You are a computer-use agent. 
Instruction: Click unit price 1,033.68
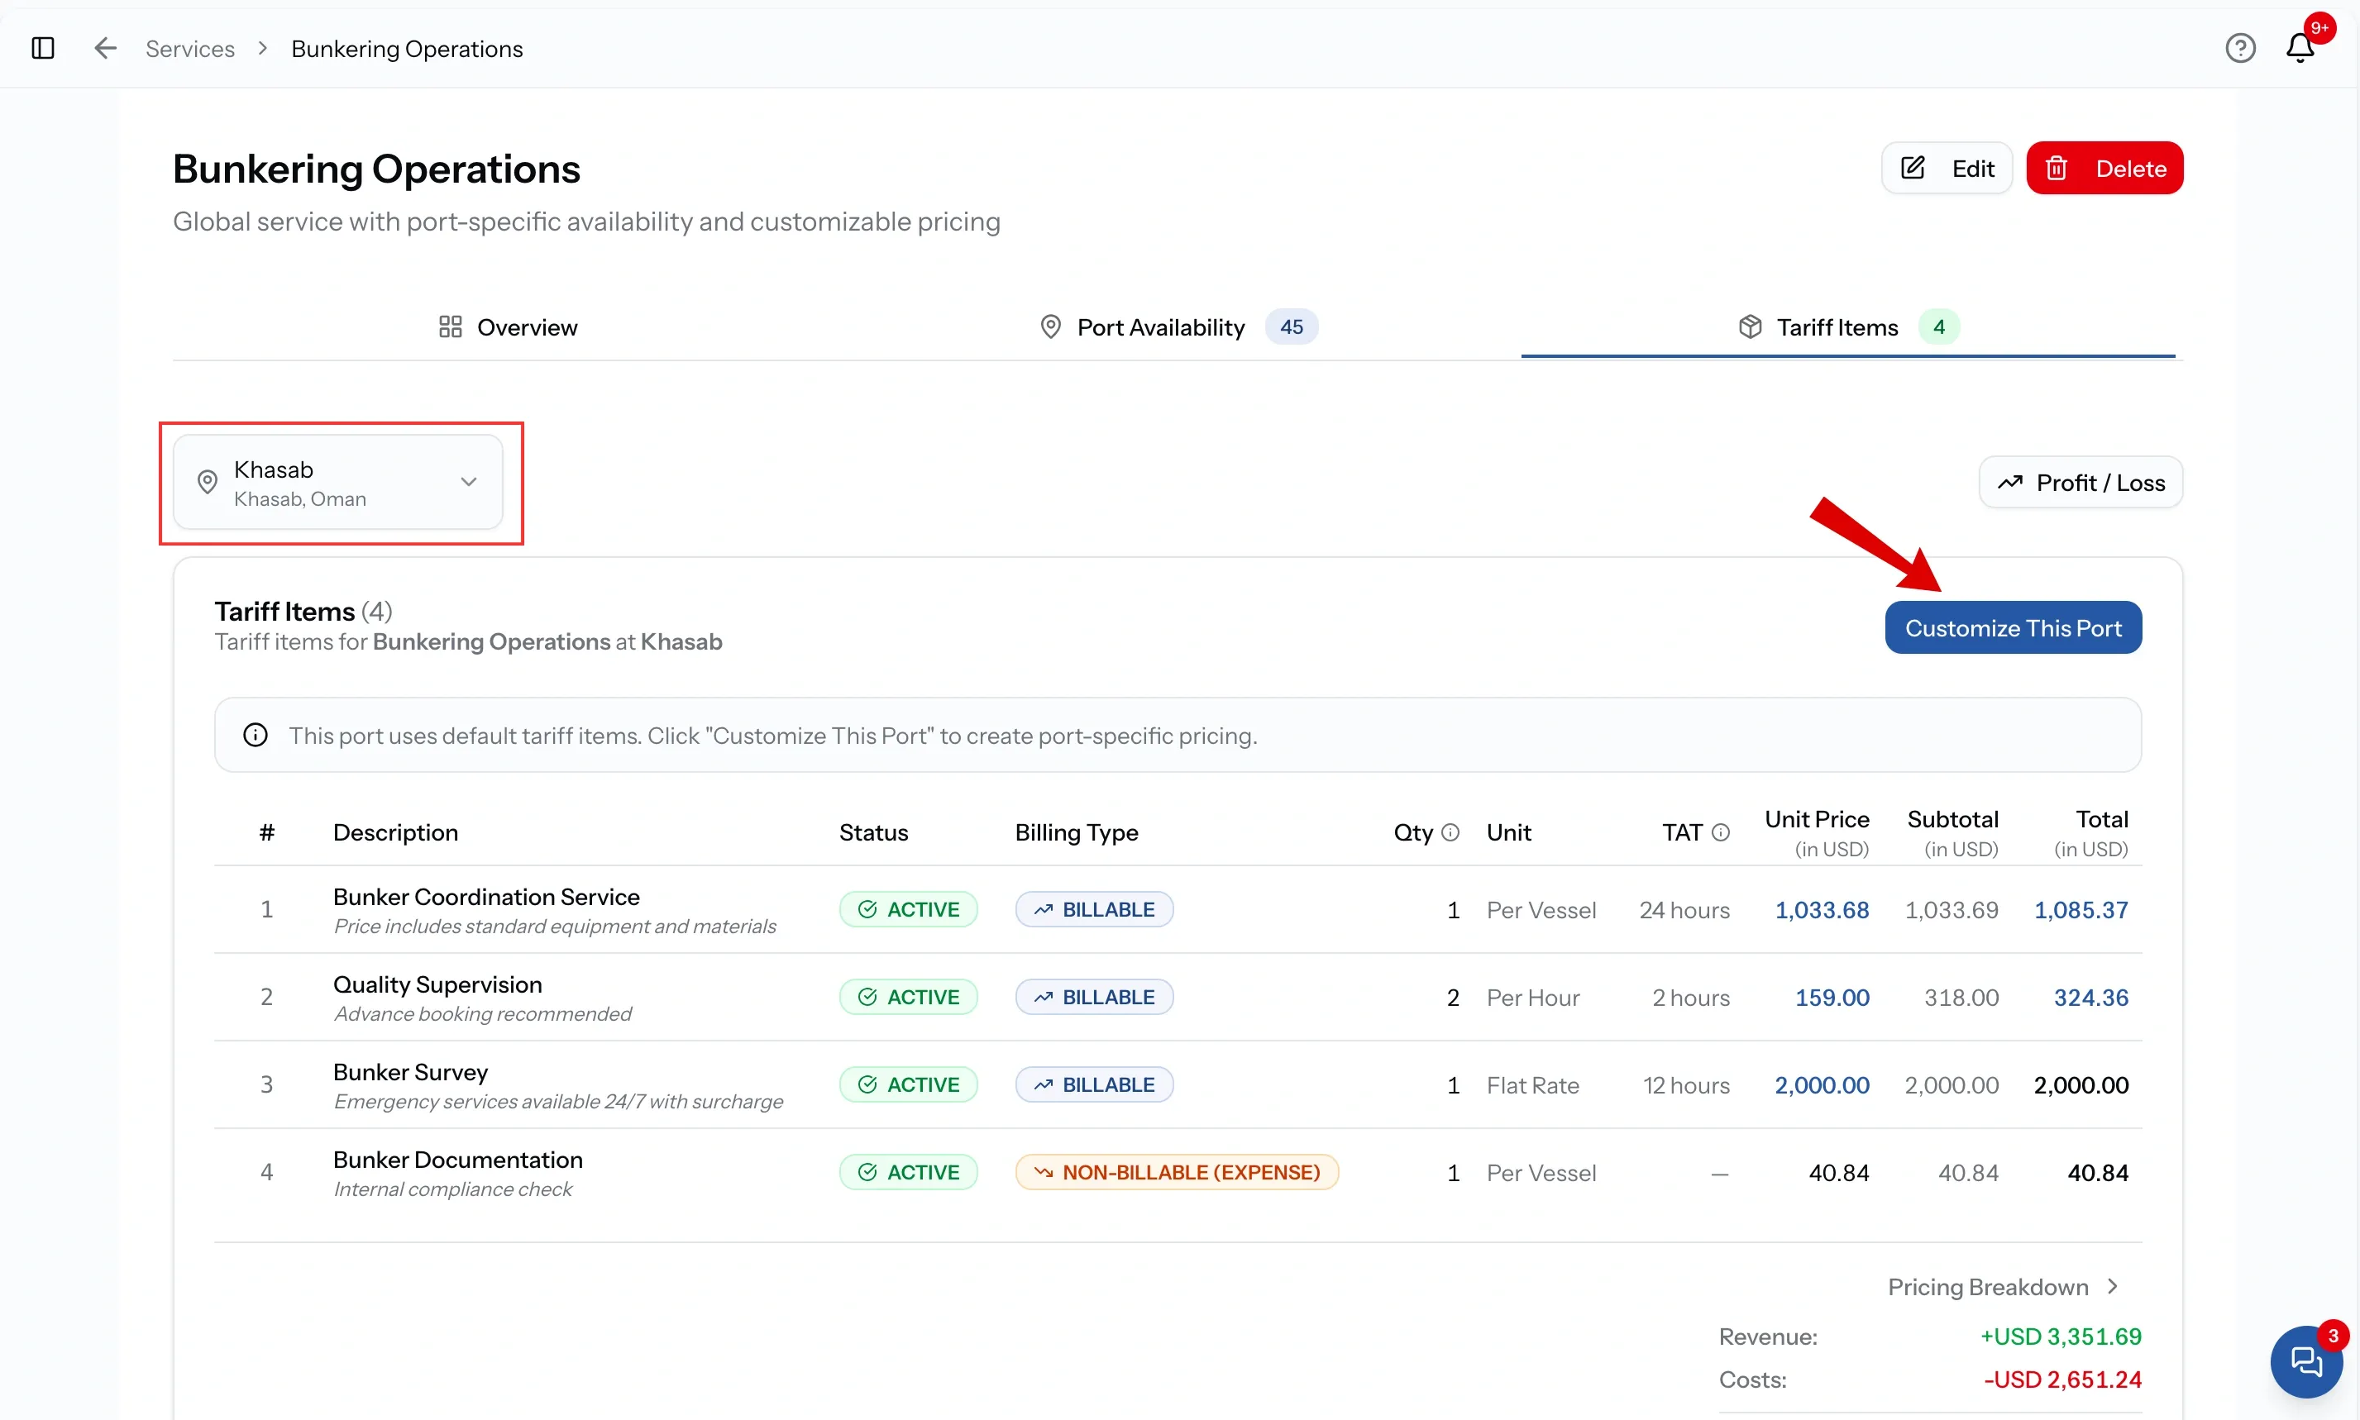1821,910
